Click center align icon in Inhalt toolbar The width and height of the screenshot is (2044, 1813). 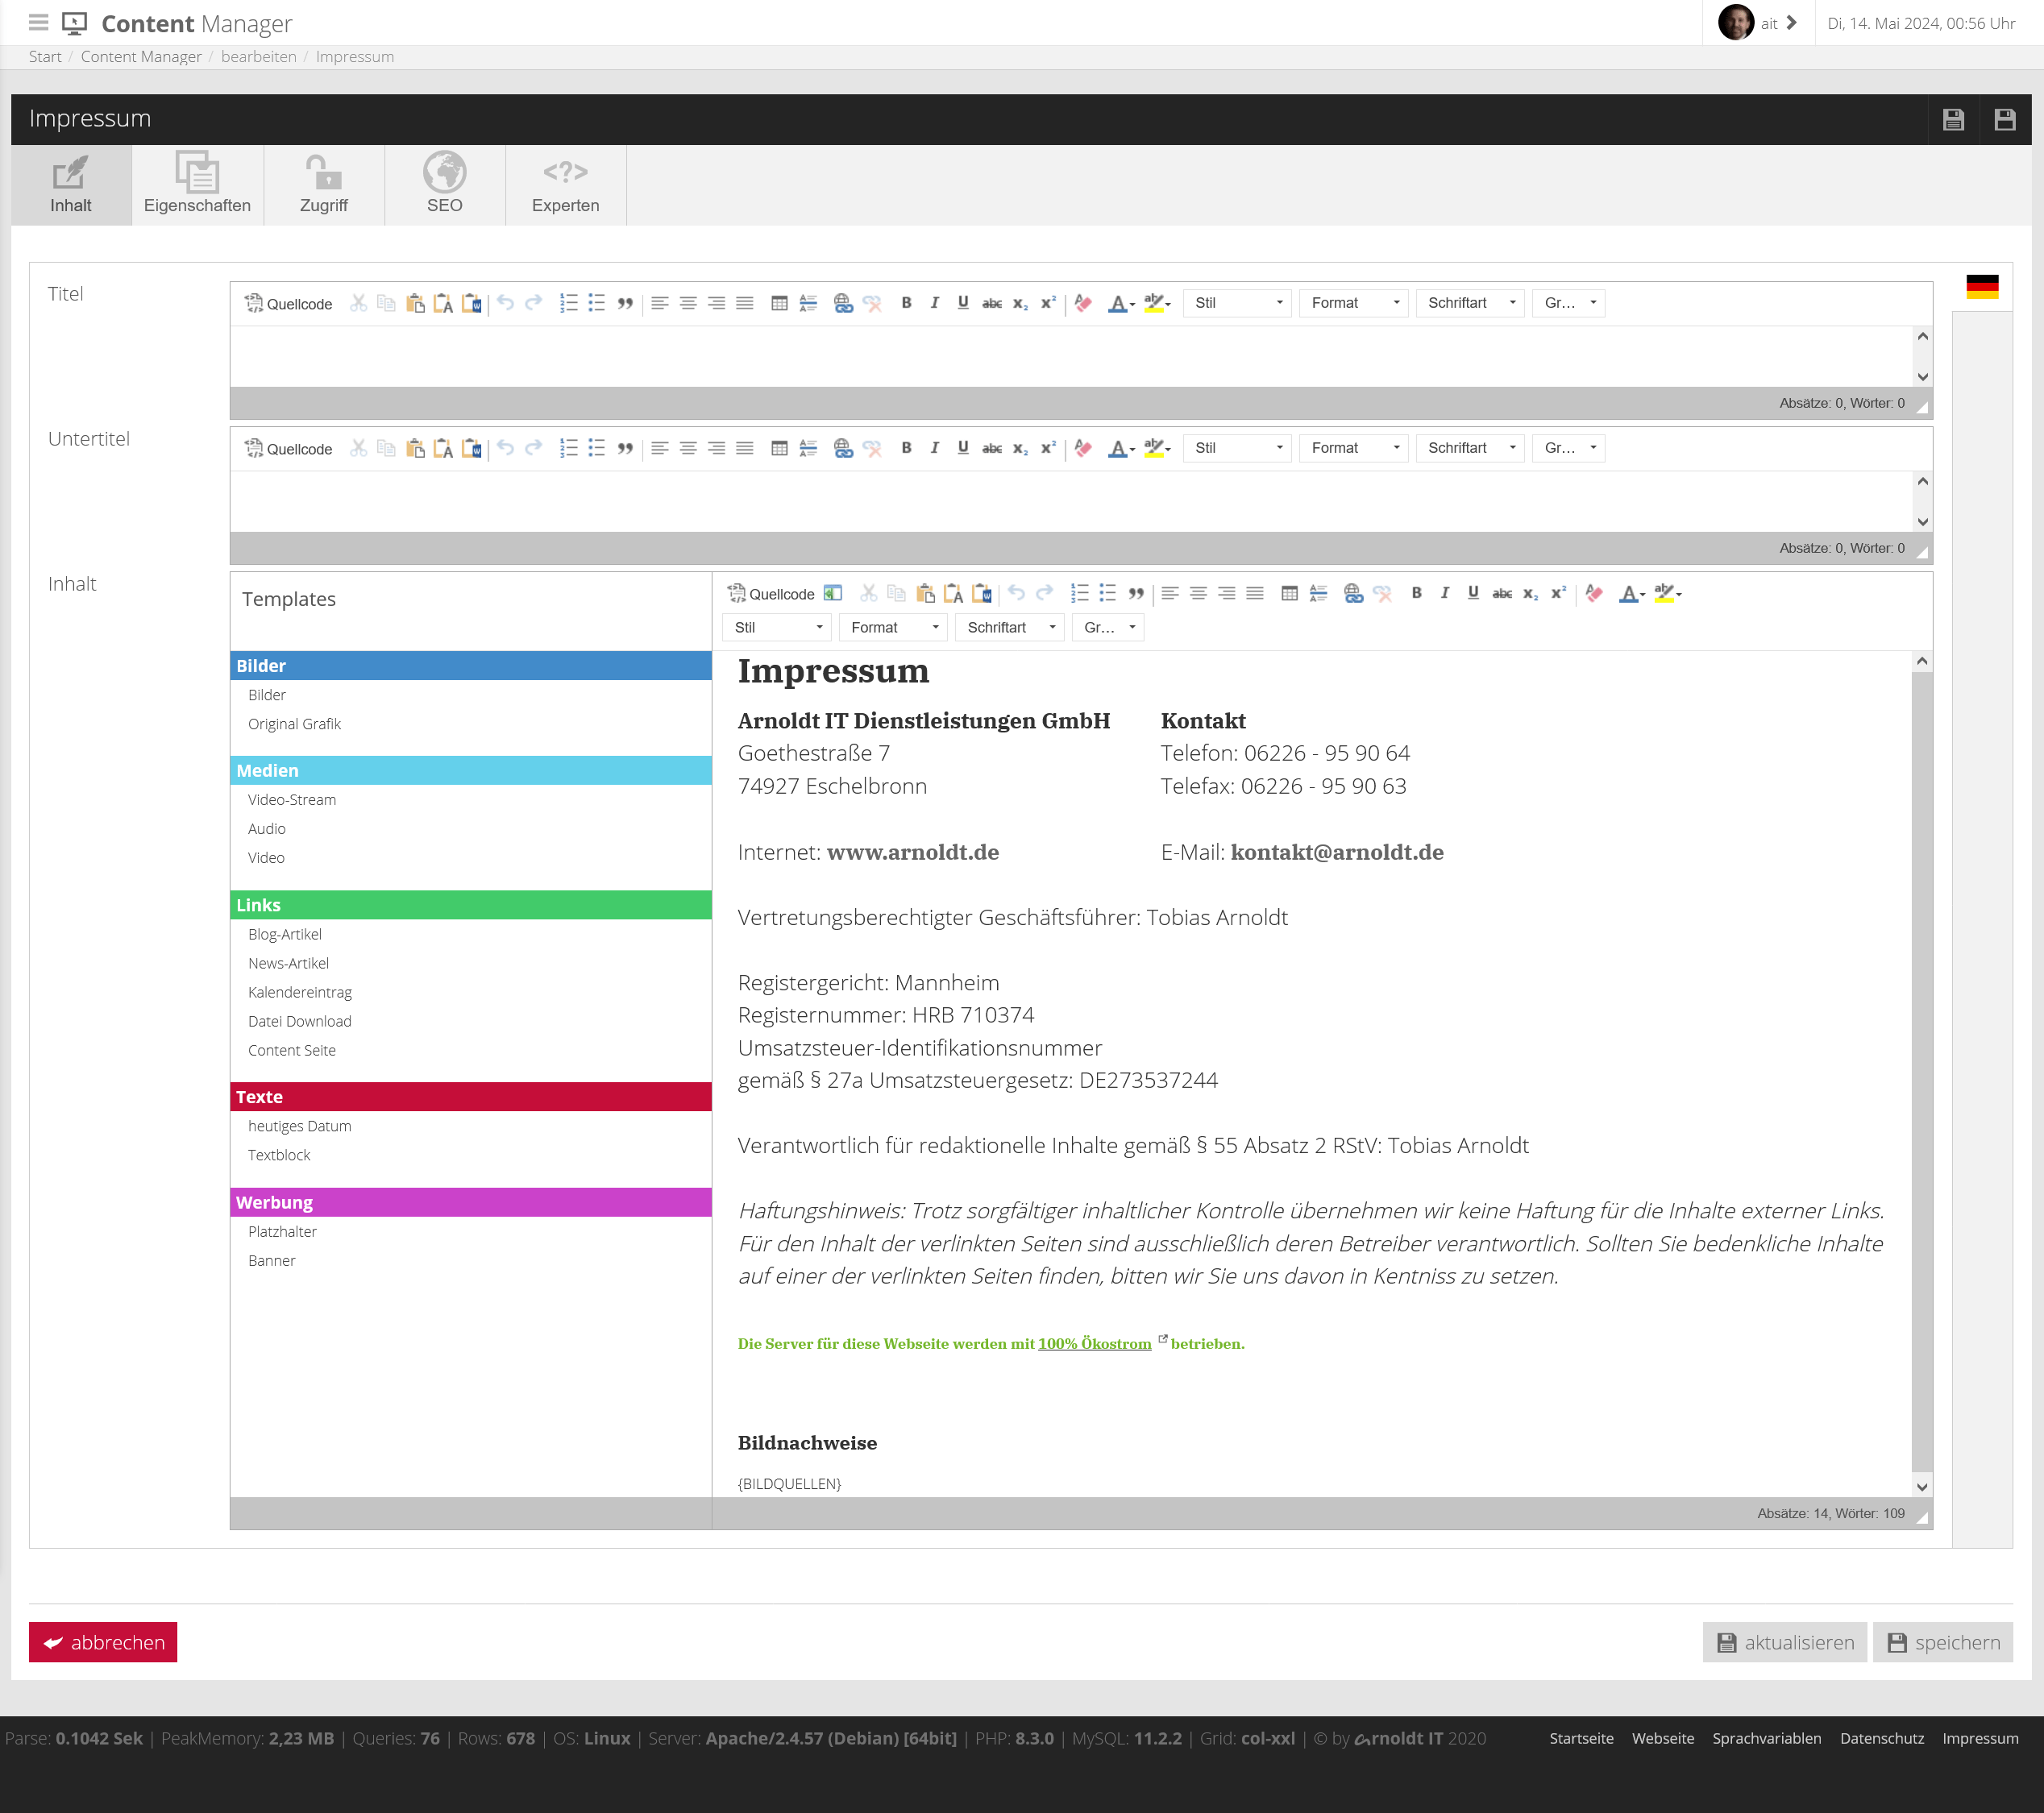(x=1198, y=593)
